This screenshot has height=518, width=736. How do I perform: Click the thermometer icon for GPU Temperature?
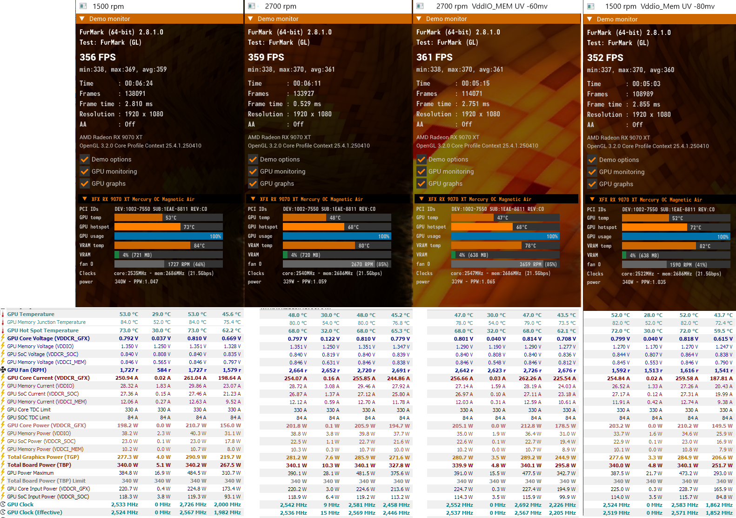pyautogui.click(x=3, y=314)
